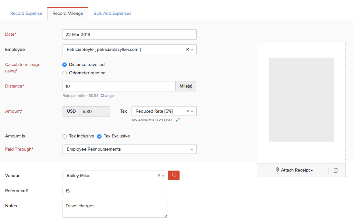
Task: Click the Date input field
Action: 129,34
